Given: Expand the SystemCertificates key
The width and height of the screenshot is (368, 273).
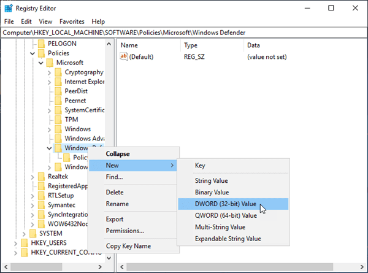Looking at the screenshot, I should pos(49,110).
